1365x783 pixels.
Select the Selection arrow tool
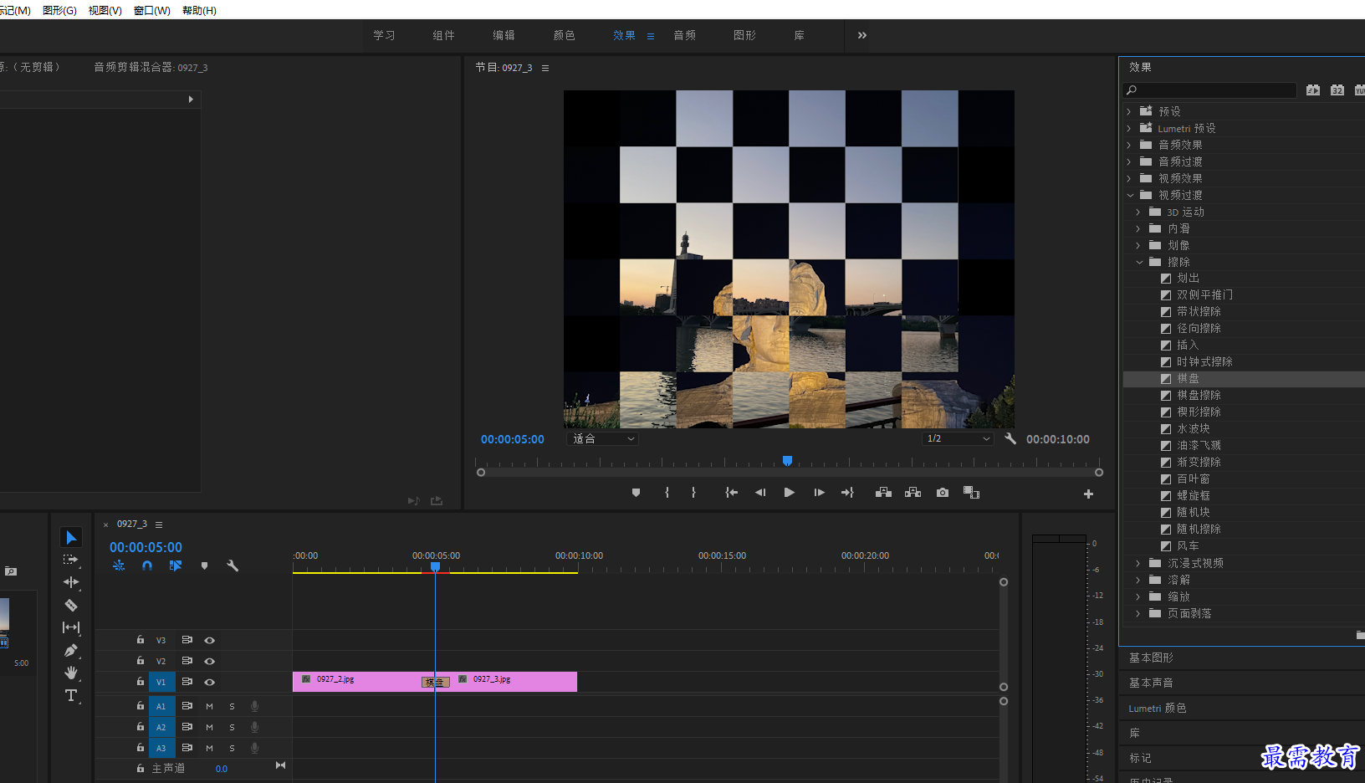pos(71,537)
